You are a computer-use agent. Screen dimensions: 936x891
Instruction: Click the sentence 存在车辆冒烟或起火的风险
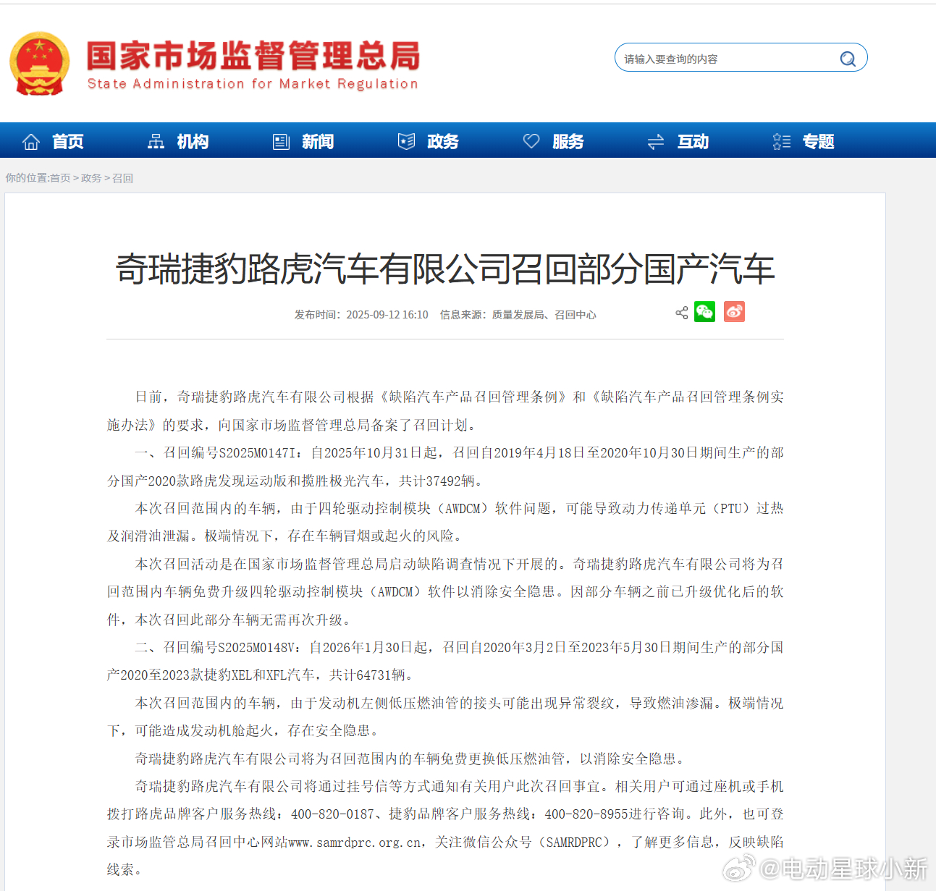tap(371, 536)
